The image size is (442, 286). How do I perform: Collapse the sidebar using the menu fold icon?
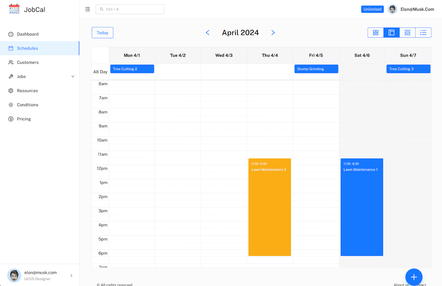click(87, 9)
